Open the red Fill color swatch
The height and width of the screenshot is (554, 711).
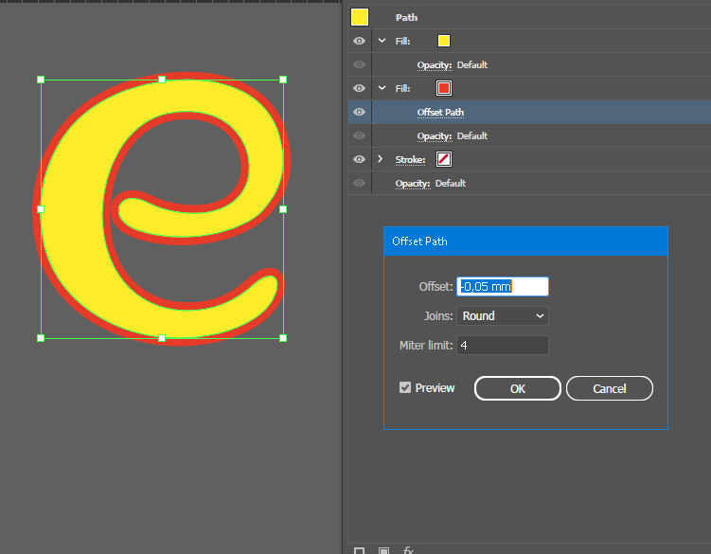[444, 88]
